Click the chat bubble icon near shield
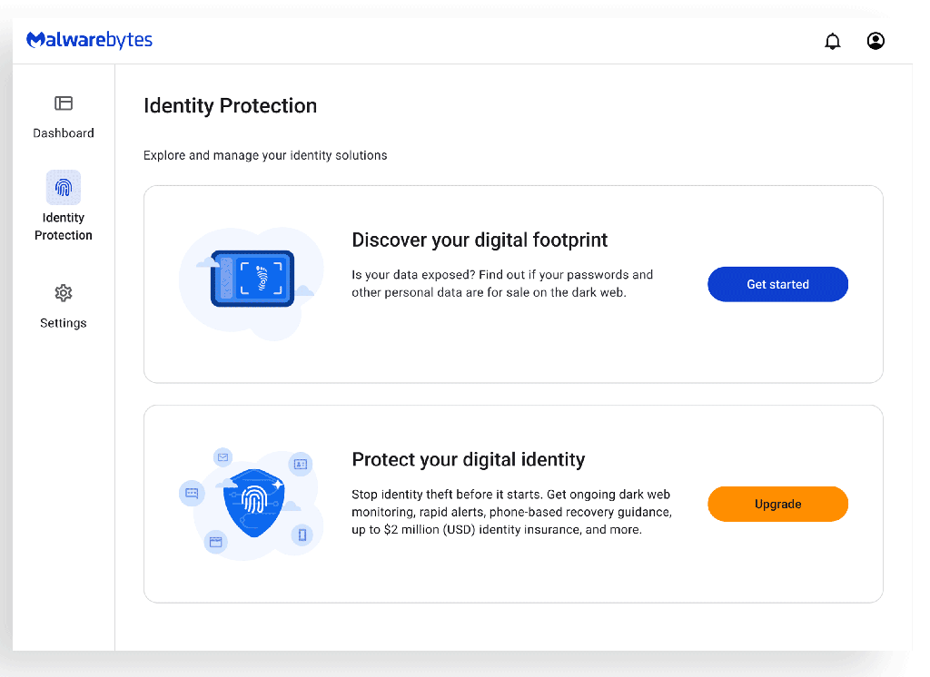 [192, 493]
